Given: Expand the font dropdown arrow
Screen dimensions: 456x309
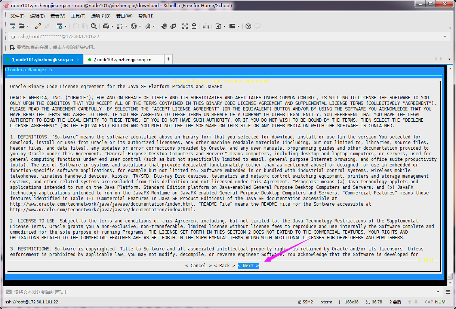Looking at the screenshot, I should [154, 26].
